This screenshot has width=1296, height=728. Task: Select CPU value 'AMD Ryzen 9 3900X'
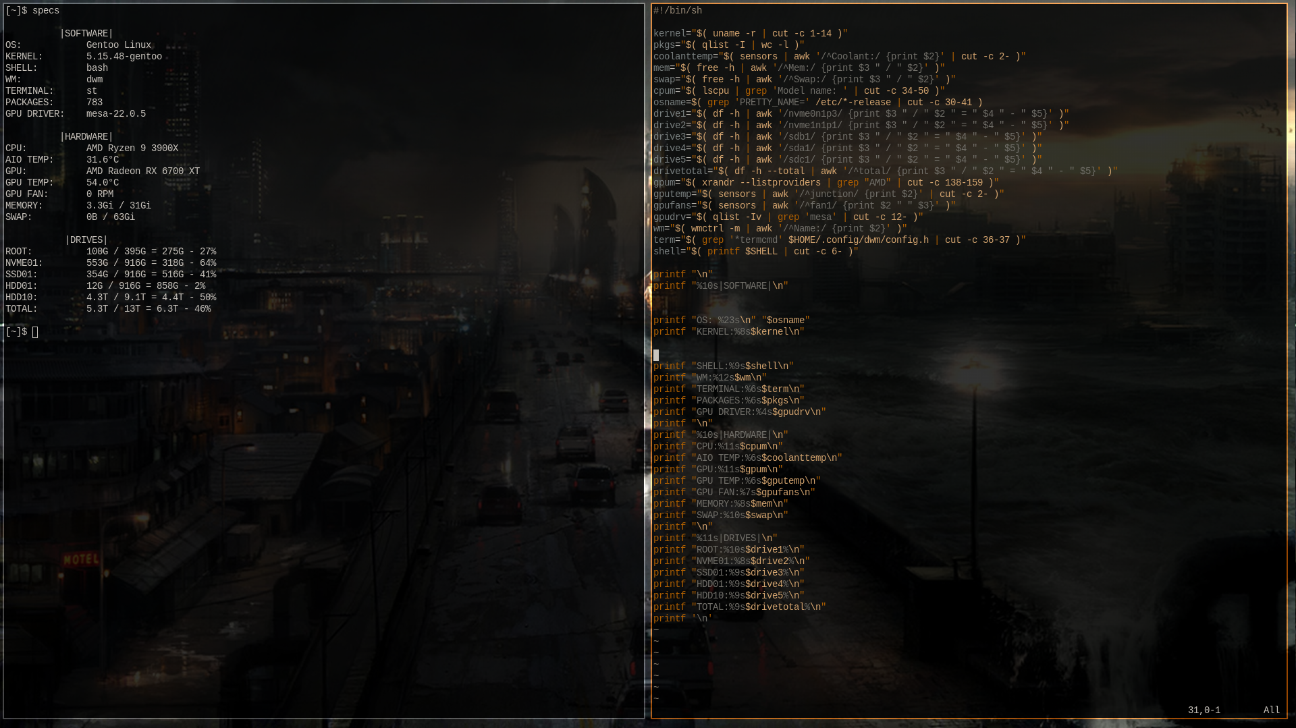pos(132,148)
